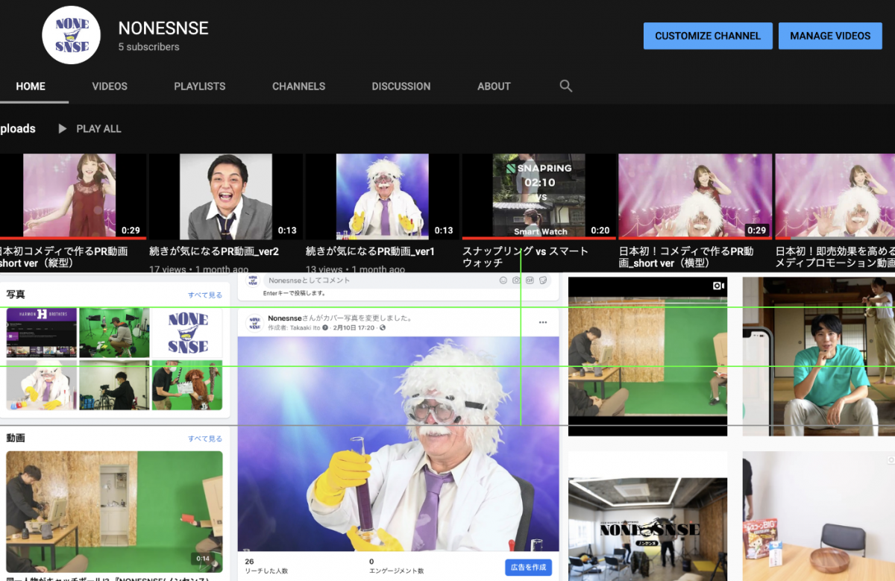Click the Nonesnse avatar beside comment field
895x581 pixels.
coord(252,280)
